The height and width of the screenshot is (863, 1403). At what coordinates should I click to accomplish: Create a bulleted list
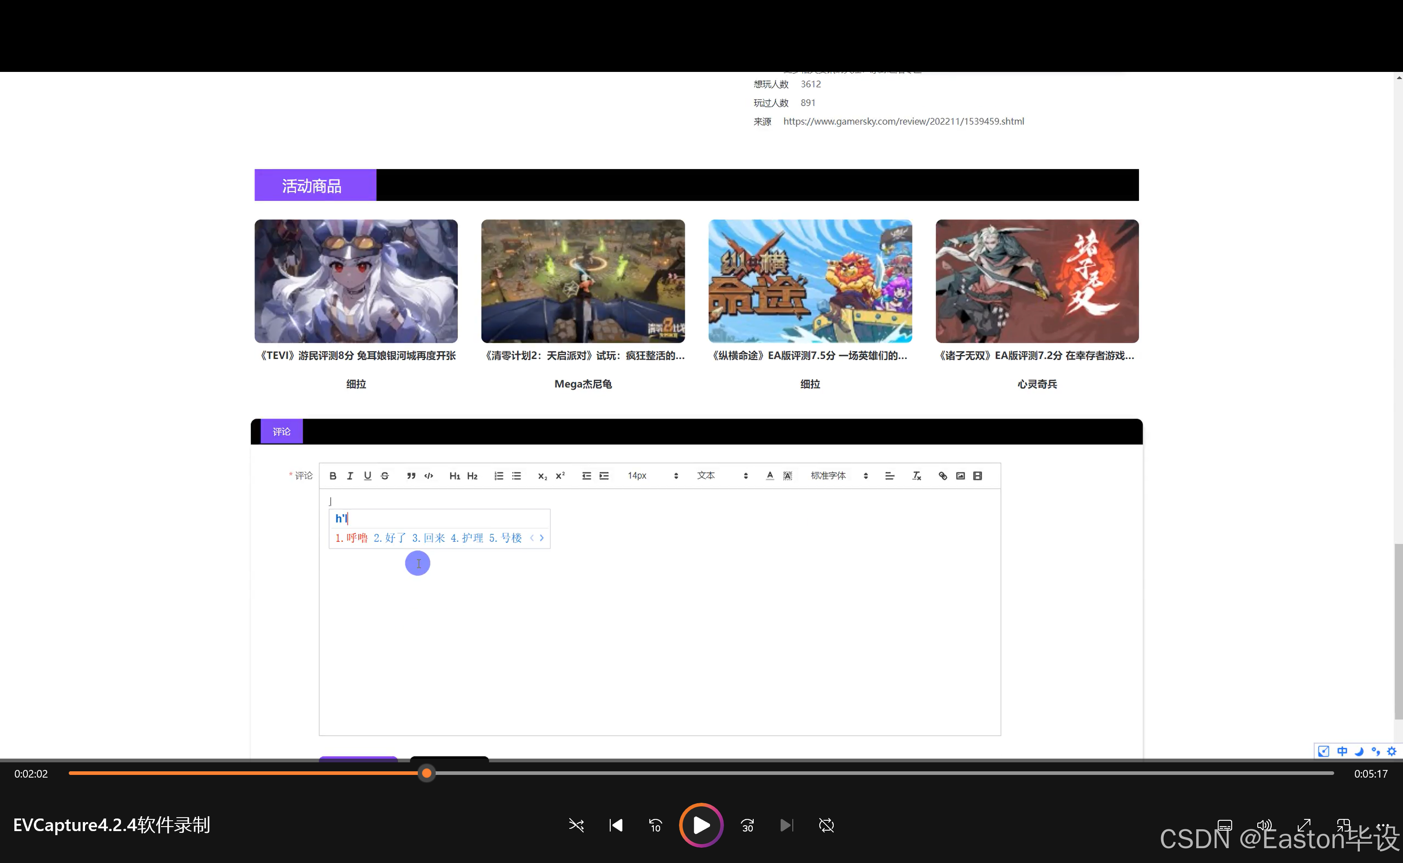click(517, 476)
